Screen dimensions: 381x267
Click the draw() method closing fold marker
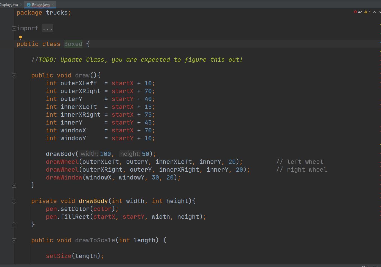(14, 185)
